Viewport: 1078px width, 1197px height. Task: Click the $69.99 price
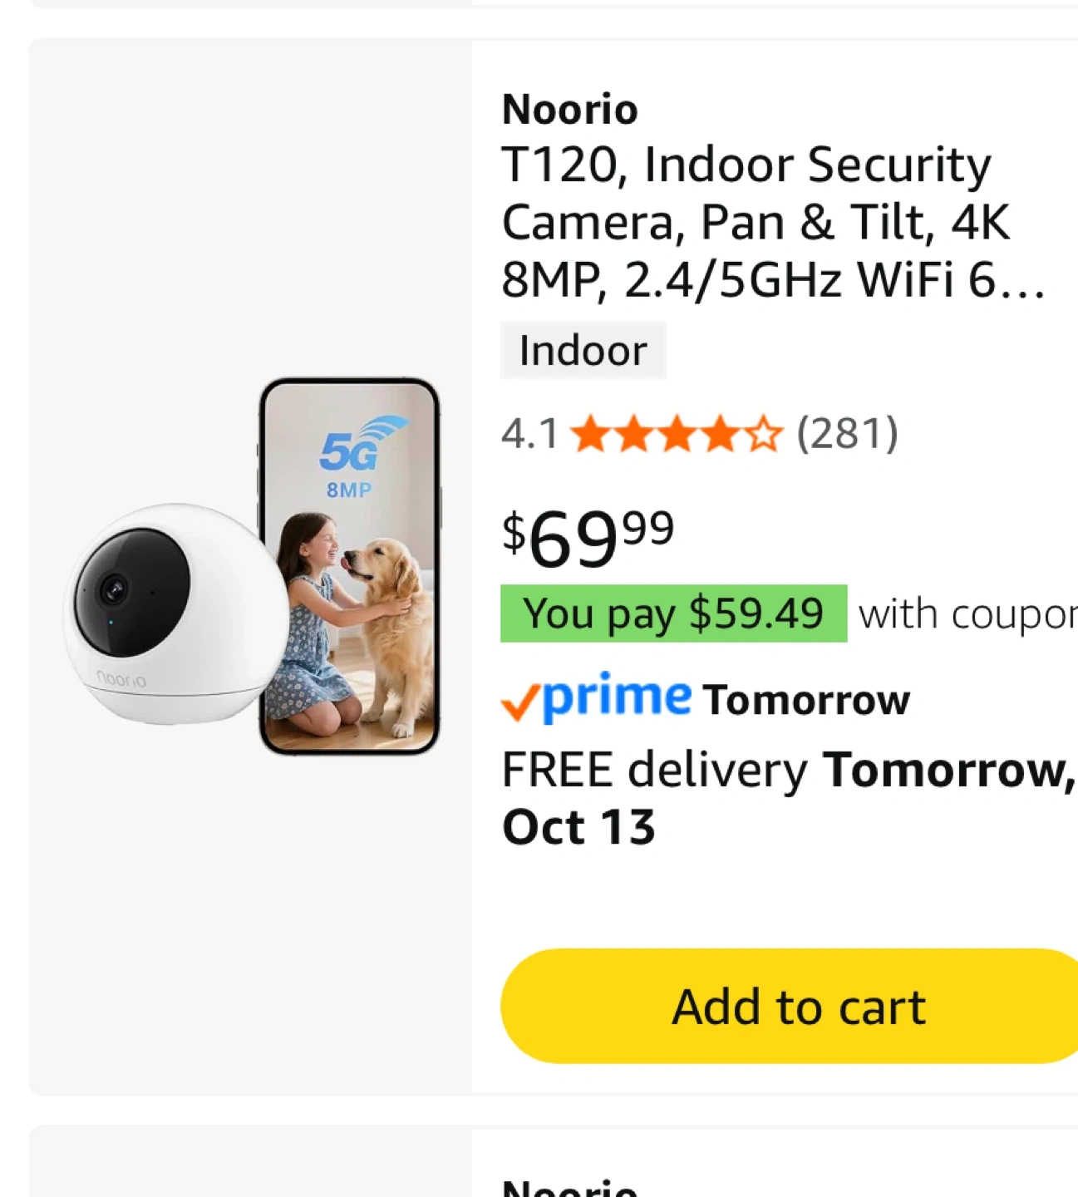588,538
